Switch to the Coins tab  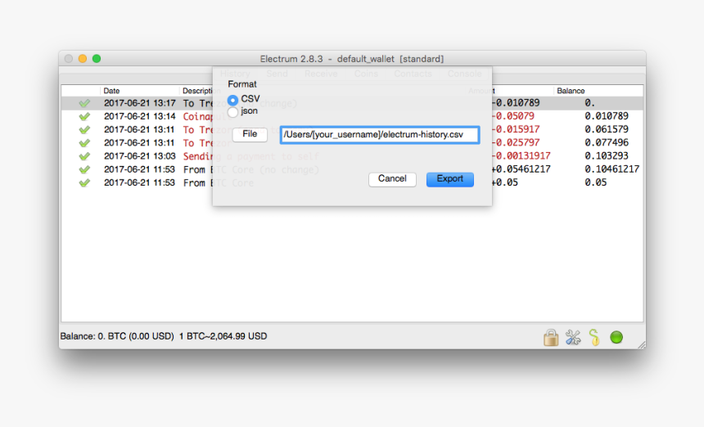click(x=366, y=74)
